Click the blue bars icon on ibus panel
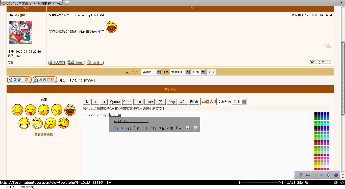Viewport: 345px width, 189px height. coord(322,175)
